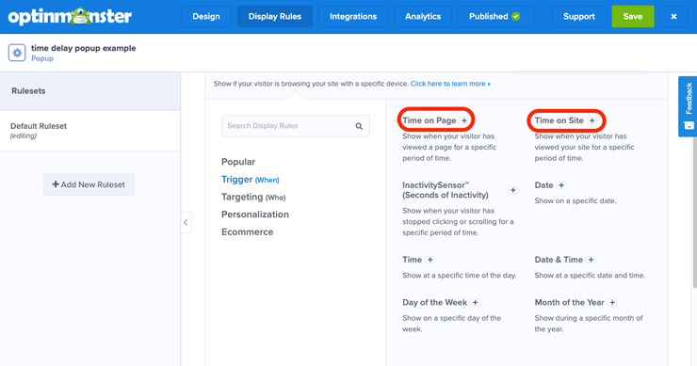Click the Popup campaign type label

coord(42,58)
